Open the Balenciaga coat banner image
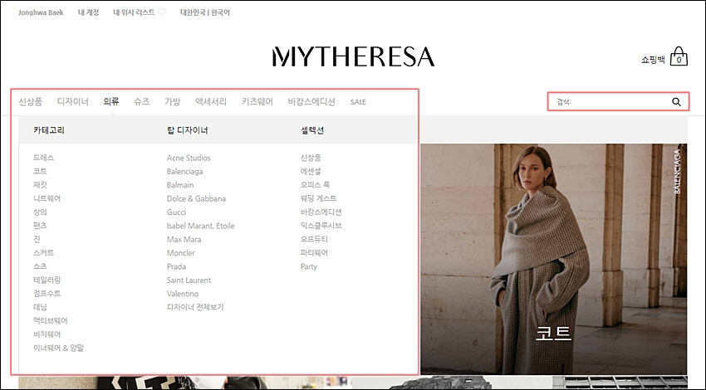This screenshot has width=706, height=390. [554, 259]
